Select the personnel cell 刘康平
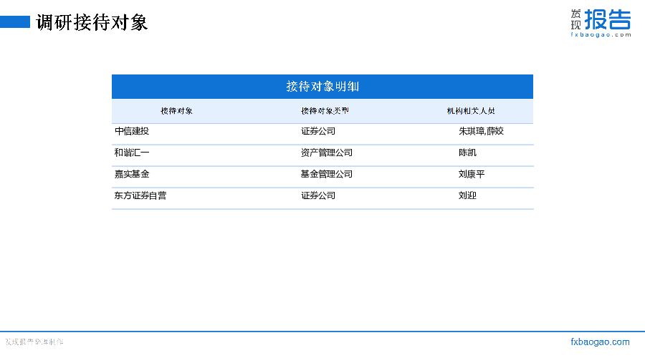This screenshot has height=358, width=645. coord(472,174)
